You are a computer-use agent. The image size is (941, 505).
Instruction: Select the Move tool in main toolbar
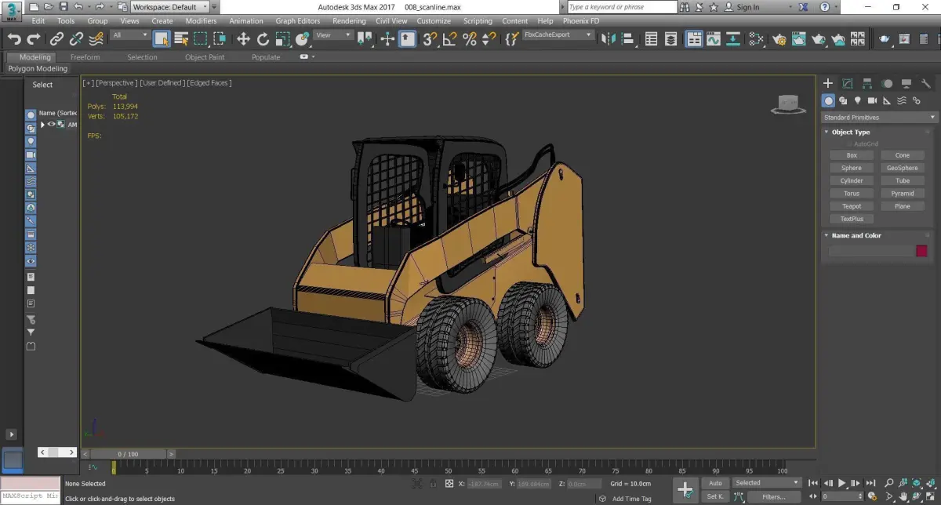pyautogui.click(x=243, y=38)
